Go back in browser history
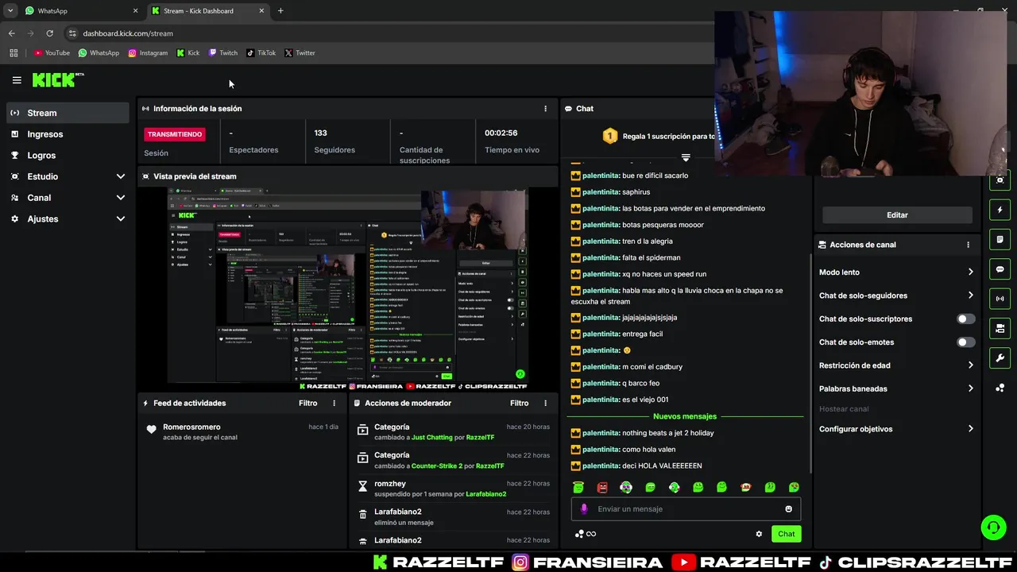 [11, 33]
